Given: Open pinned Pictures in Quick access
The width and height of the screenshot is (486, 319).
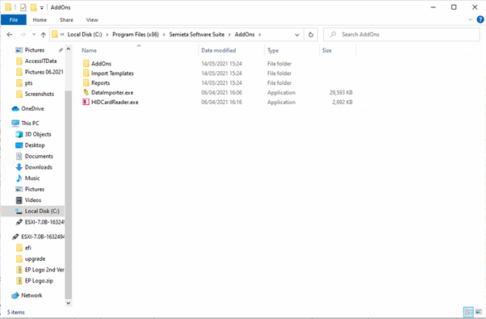Looking at the screenshot, I should click(35, 50).
